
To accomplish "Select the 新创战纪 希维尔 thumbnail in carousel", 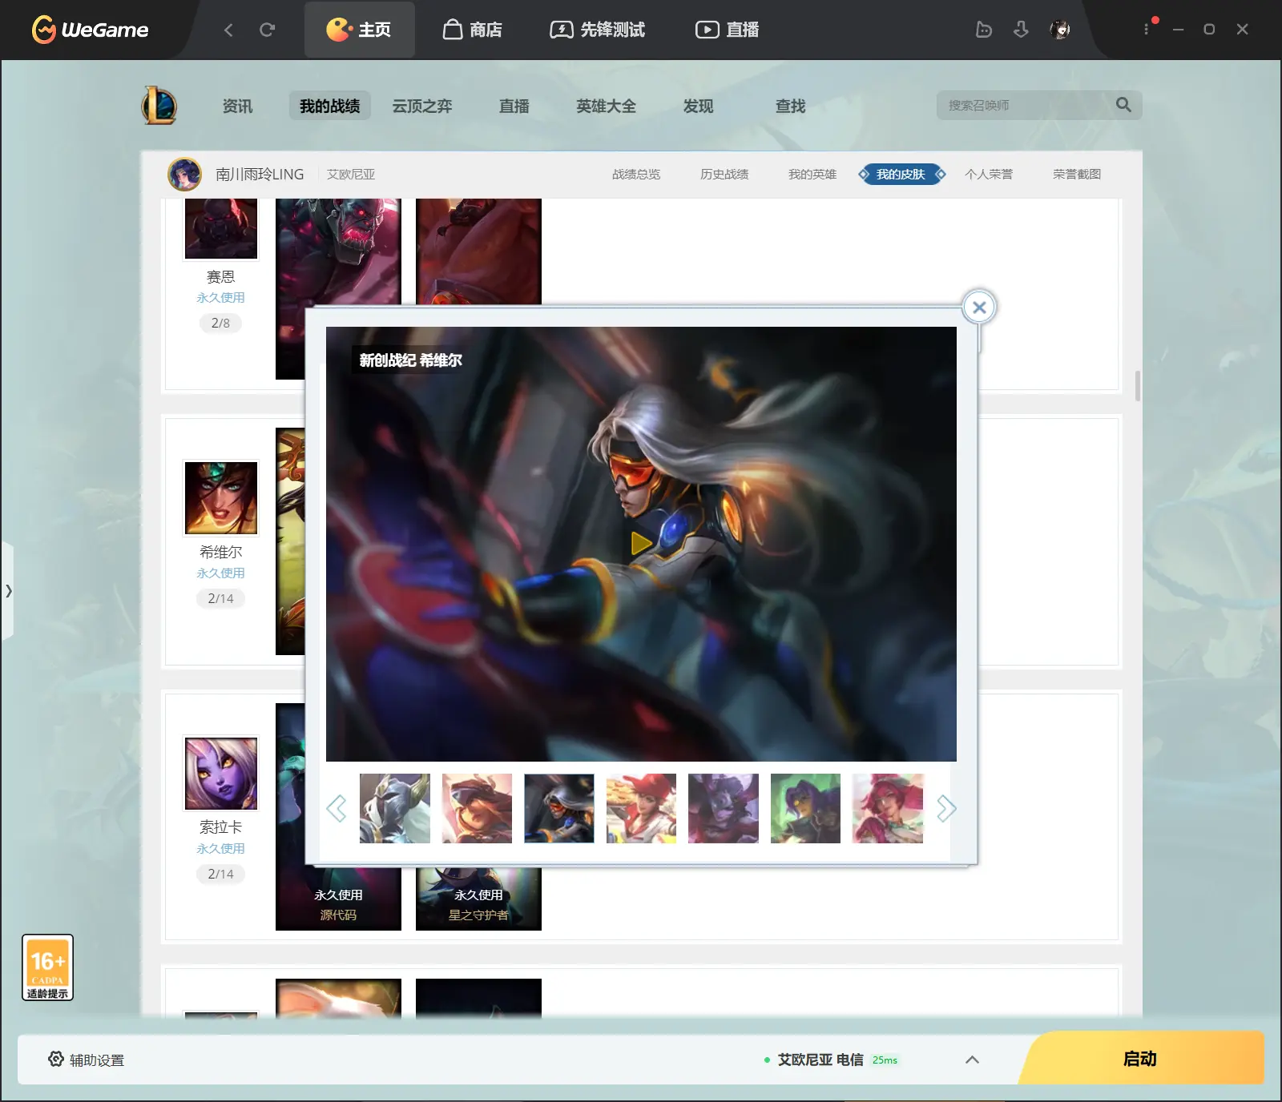I will [559, 808].
